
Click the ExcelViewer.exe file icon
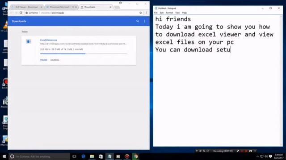28,41
